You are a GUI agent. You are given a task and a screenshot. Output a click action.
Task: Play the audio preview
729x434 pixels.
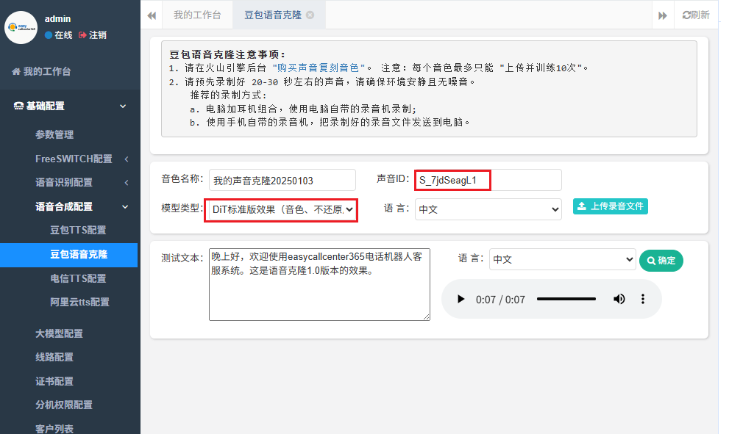[460, 300]
